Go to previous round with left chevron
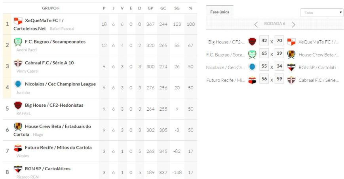 256,24
